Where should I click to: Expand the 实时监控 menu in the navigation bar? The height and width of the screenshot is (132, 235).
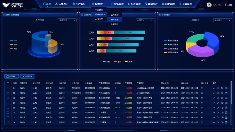pyautogui.click(x=80, y=4)
